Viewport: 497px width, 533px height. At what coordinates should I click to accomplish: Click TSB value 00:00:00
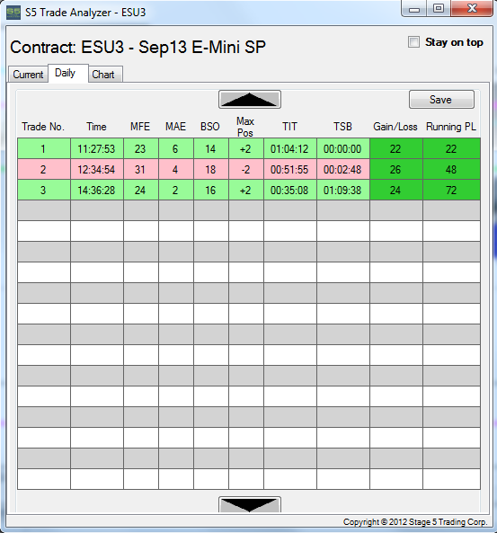[343, 148]
